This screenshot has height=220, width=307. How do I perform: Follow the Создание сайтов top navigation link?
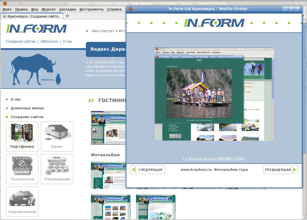[x=21, y=41]
